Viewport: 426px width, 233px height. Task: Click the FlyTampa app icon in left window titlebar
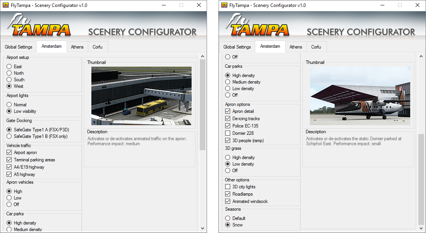click(5, 5)
